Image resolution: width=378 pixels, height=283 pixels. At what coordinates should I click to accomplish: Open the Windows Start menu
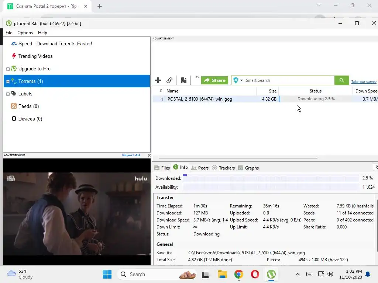pyautogui.click(x=107, y=274)
